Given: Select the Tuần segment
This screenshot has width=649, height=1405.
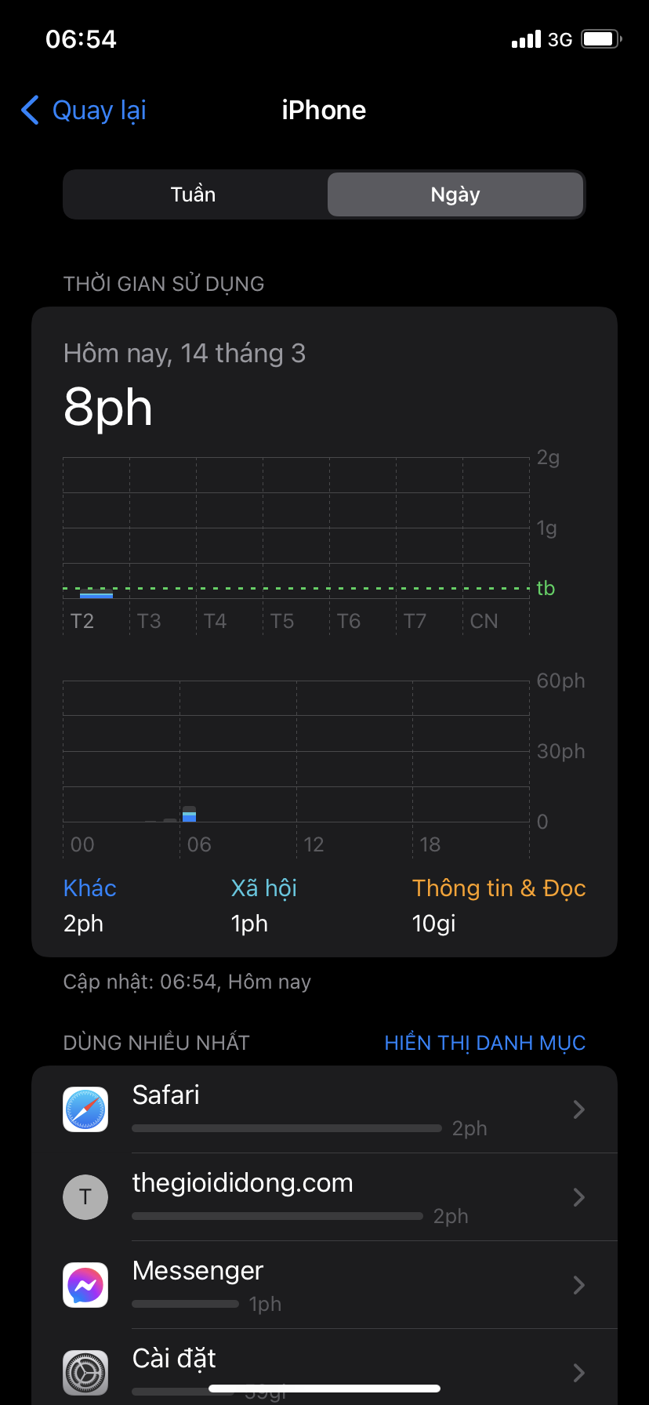Looking at the screenshot, I should (x=194, y=194).
